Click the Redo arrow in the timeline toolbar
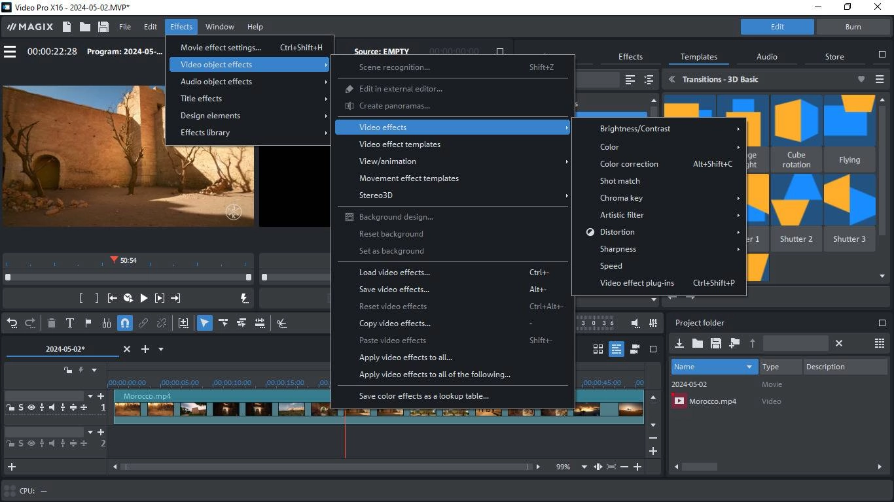 30,323
